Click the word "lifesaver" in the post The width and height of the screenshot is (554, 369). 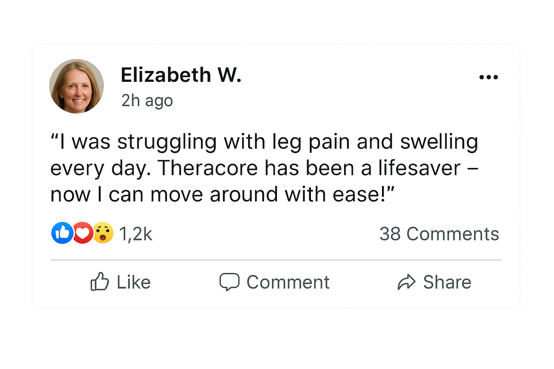pyautogui.click(x=419, y=168)
